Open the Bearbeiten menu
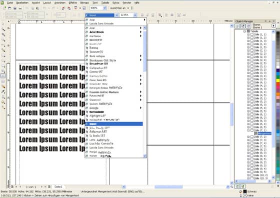 click(22, 2)
